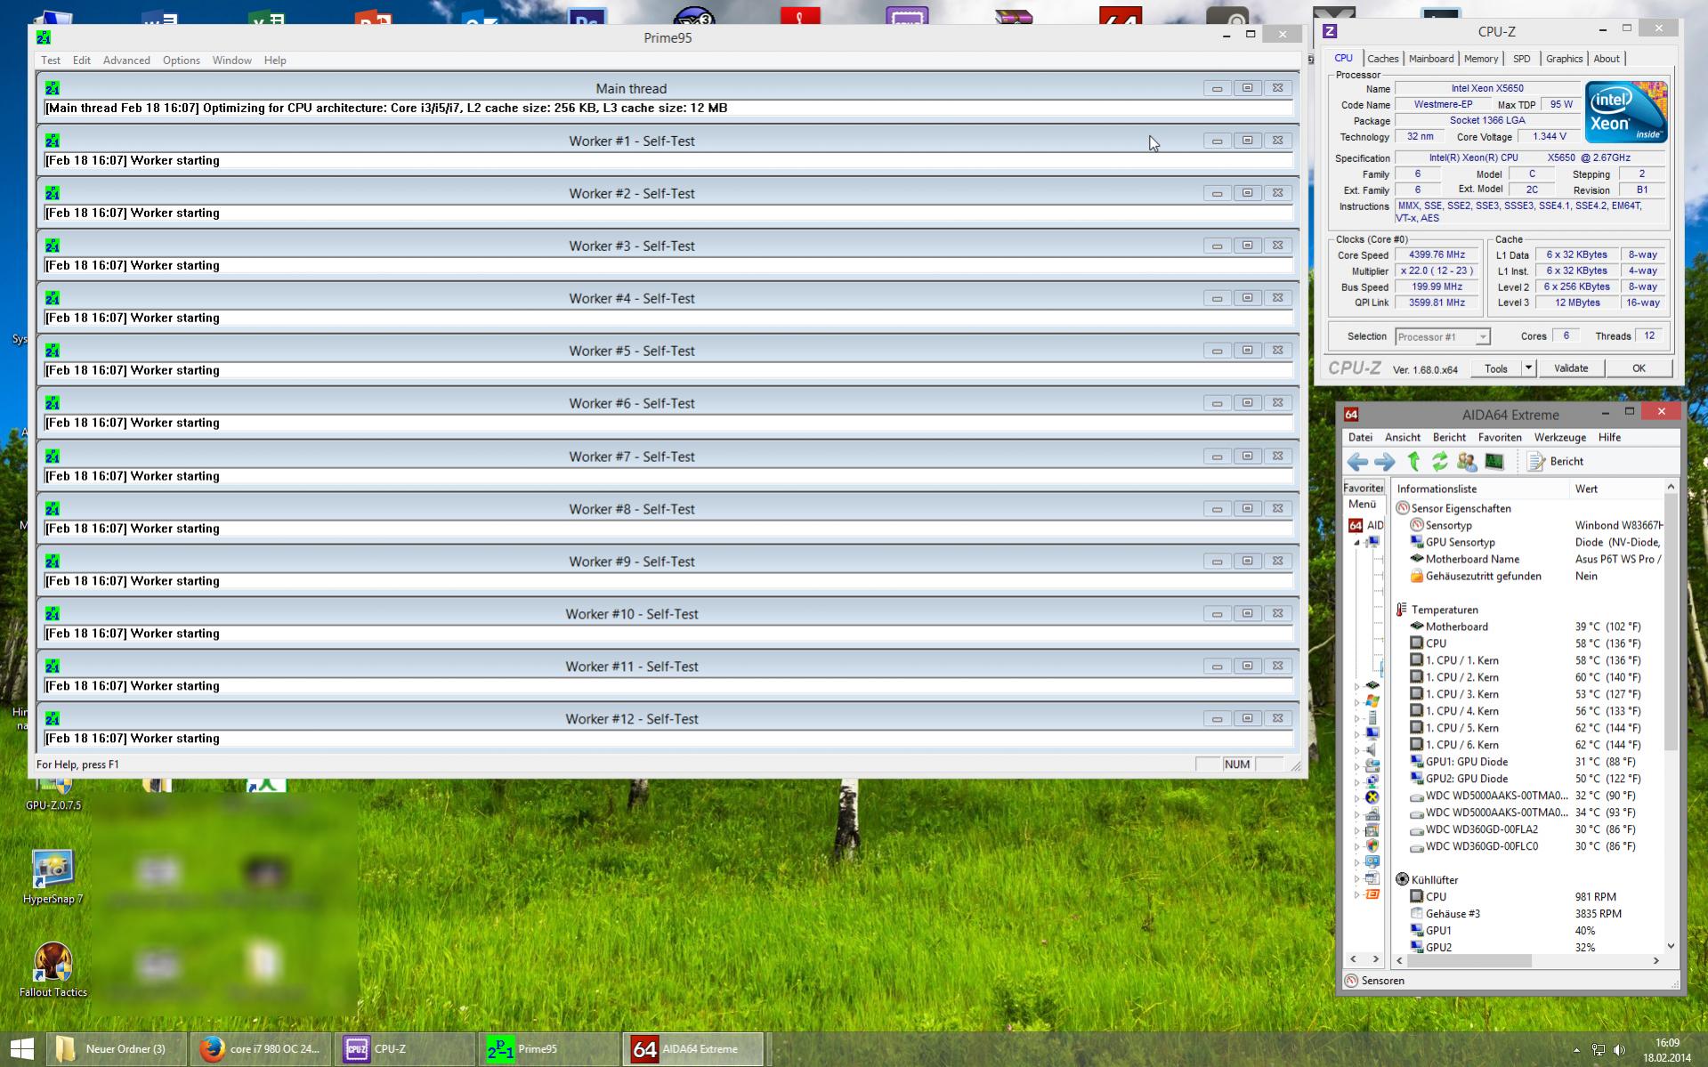Image resolution: width=1708 pixels, height=1067 pixels.
Task: Expand the motherboard chip node in AIDA64 tree
Action: (x=1357, y=686)
